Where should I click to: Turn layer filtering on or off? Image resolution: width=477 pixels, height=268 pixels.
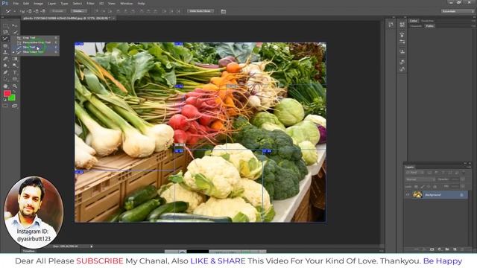pyautogui.click(x=464, y=172)
